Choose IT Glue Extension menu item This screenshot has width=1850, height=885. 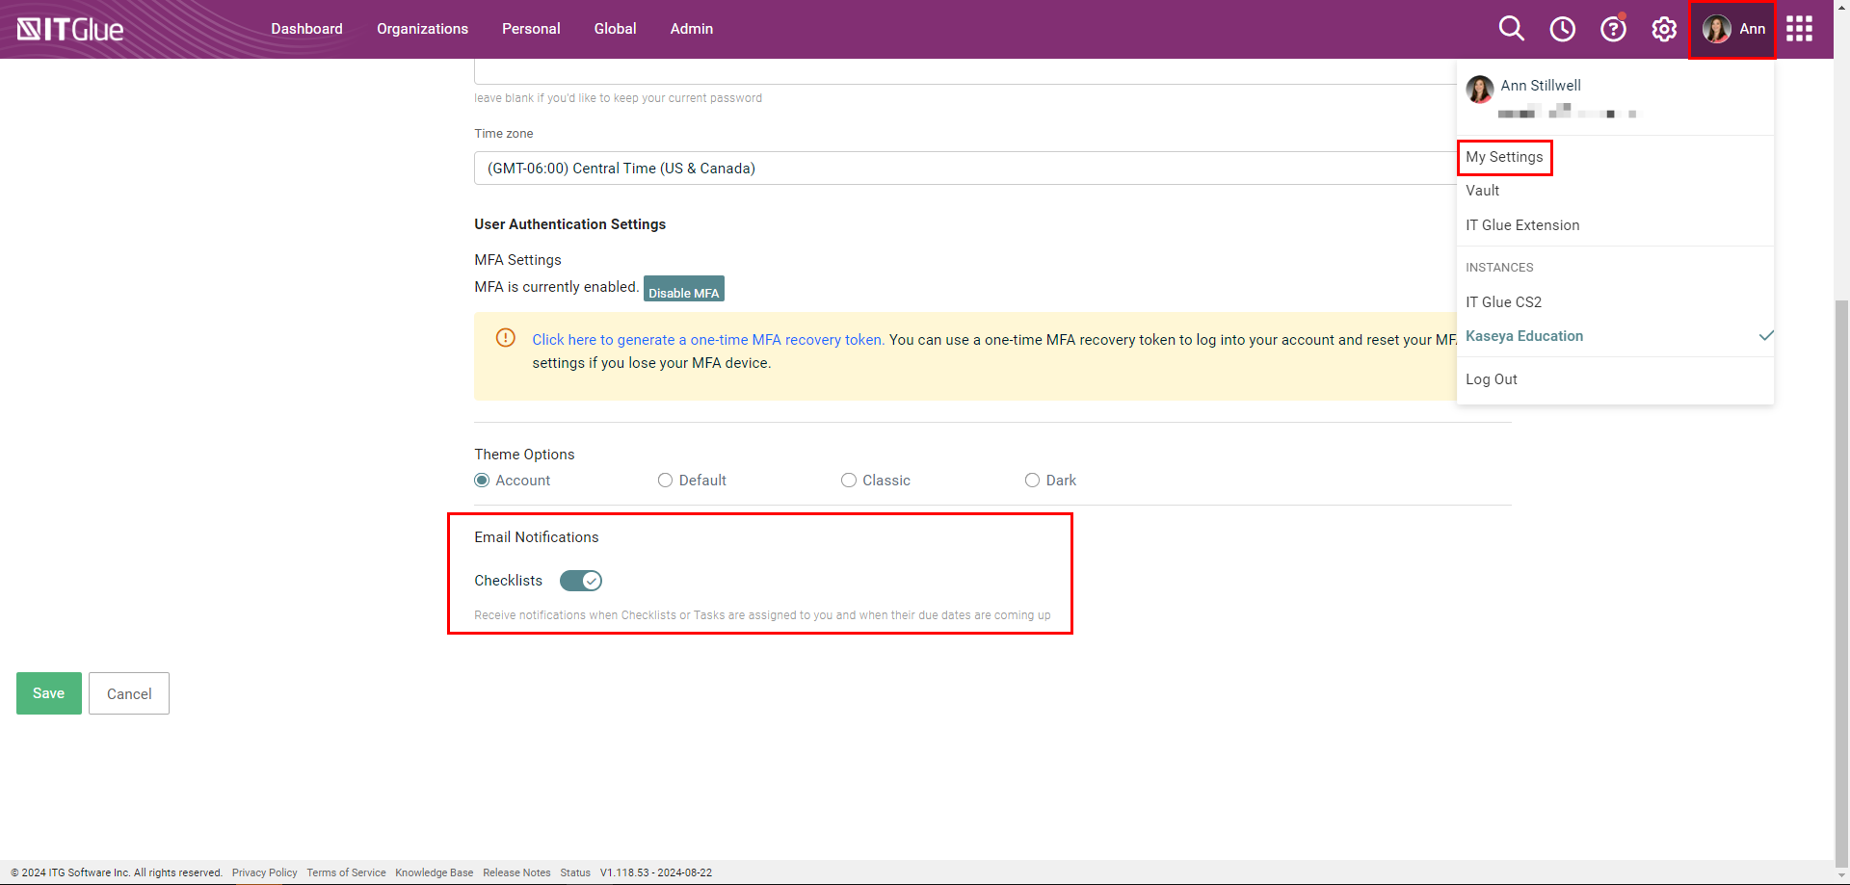click(1522, 225)
